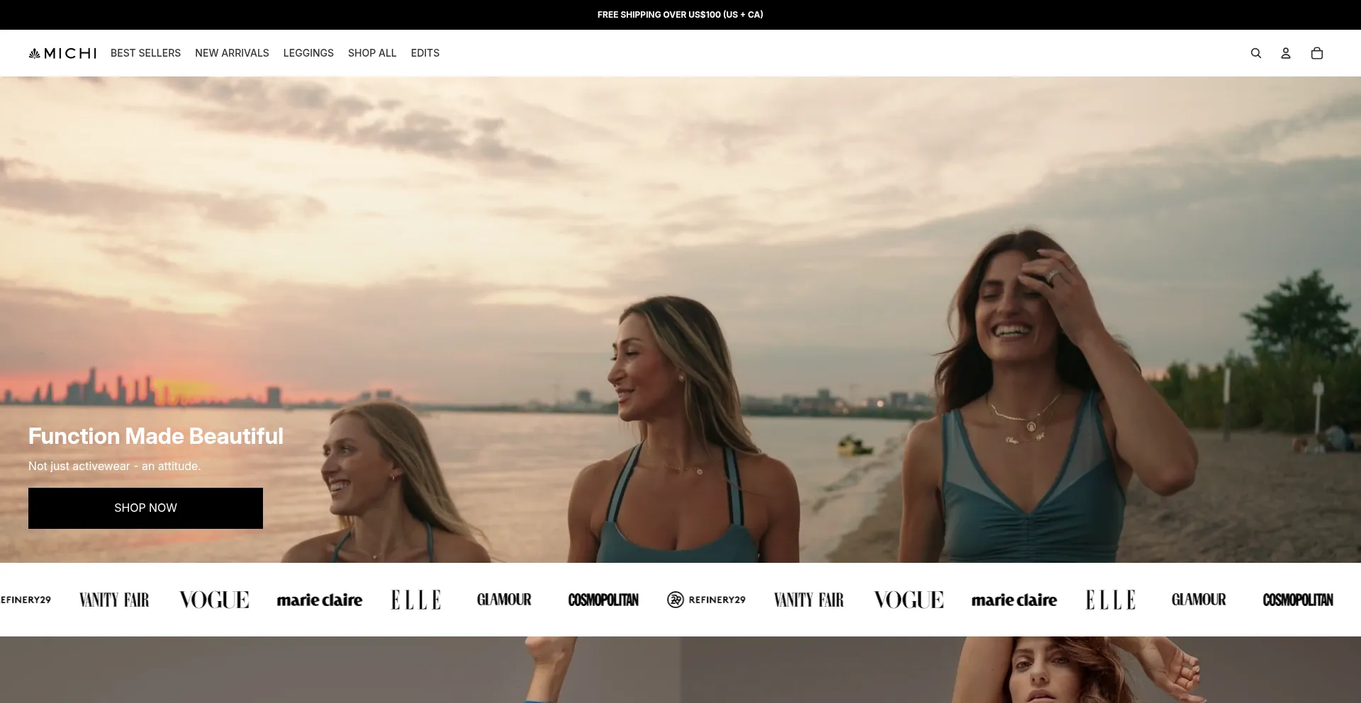1361x703 pixels.
Task: Click the first Elle logo
Action: (416, 600)
